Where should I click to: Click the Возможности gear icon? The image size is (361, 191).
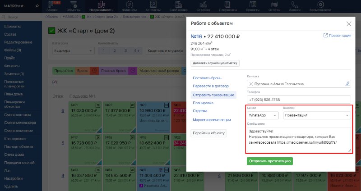point(320,5)
